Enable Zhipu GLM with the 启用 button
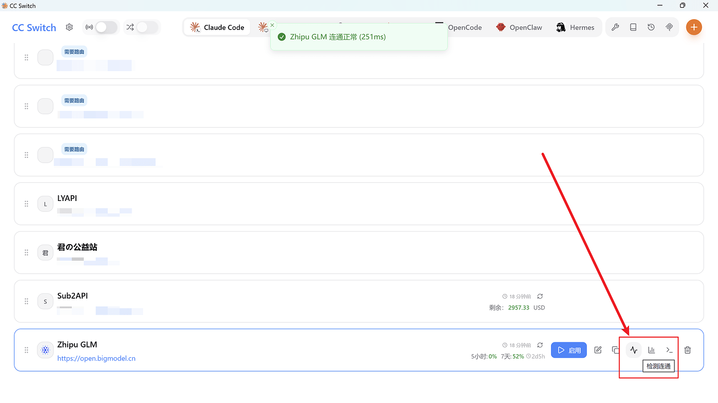This screenshot has width=718, height=403. tap(569, 350)
